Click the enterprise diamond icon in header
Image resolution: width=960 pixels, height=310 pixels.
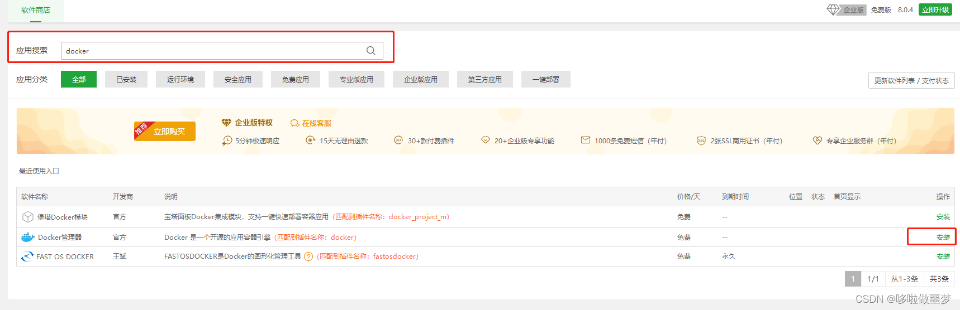833,10
